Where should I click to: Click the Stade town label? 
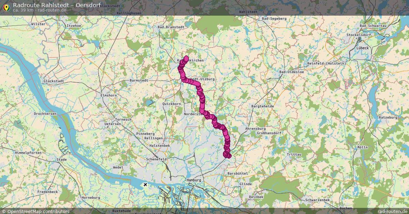(x=62, y=159)
